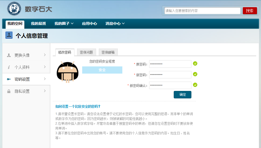Focus the 新密码确认 password field

coord(170,85)
